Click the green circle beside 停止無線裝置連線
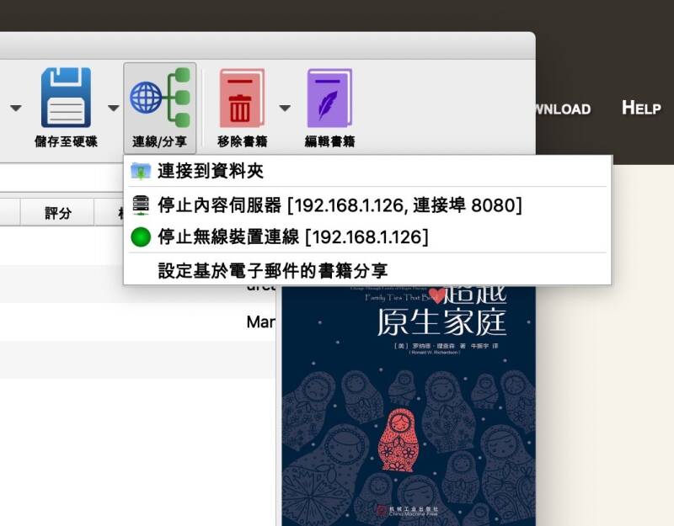674x526 pixels. click(141, 237)
